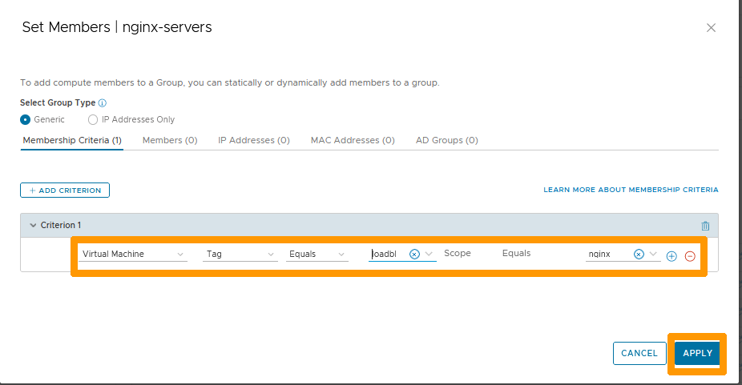This screenshot has width=742, height=385.
Task: Open the MAC Addresses (0) tab
Action: tap(353, 140)
